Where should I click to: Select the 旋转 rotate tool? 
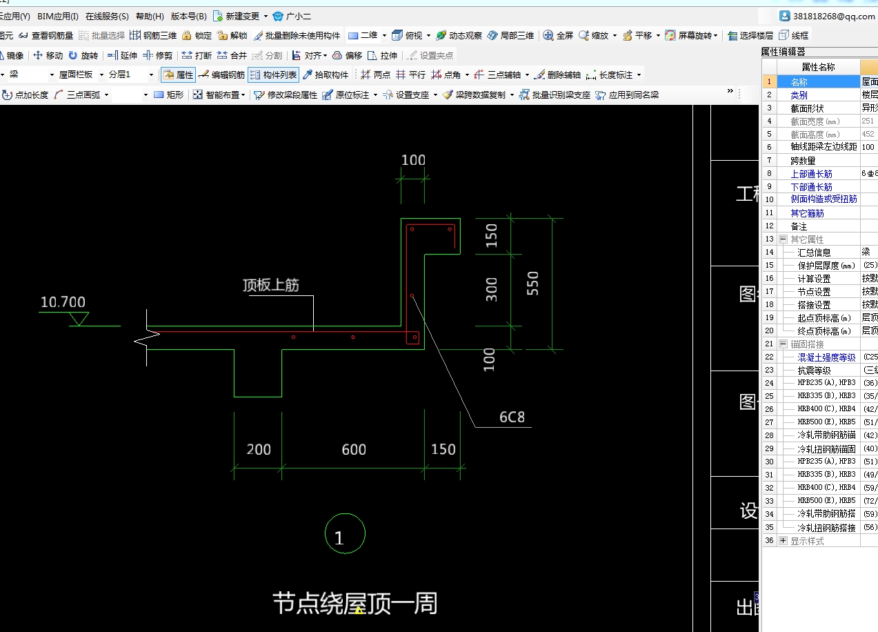click(x=83, y=55)
